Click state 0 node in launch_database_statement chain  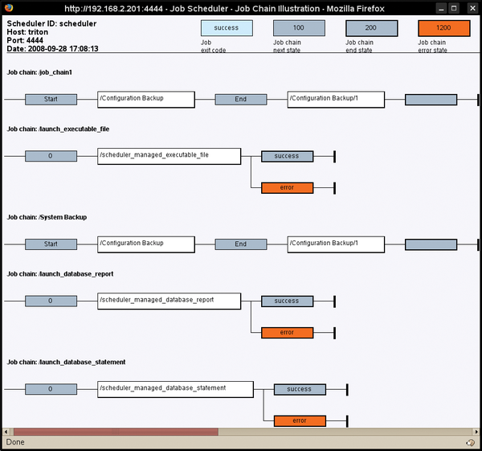pos(51,389)
